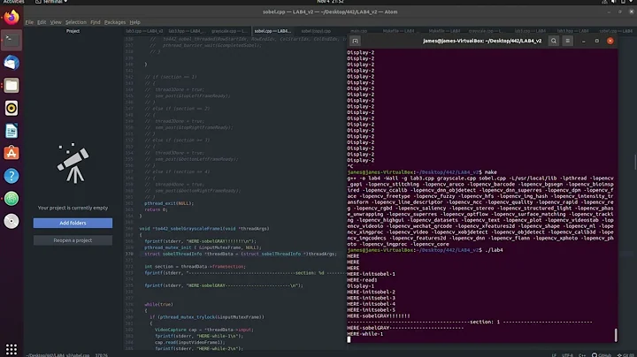Expand the Terminal app menu in top bar
637x357 pixels.
(51, 2)
